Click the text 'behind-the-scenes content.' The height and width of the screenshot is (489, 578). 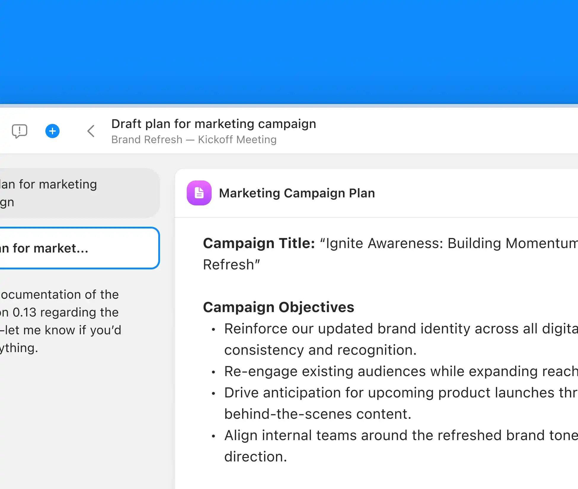pyautogui.click(x=318, y=414)
